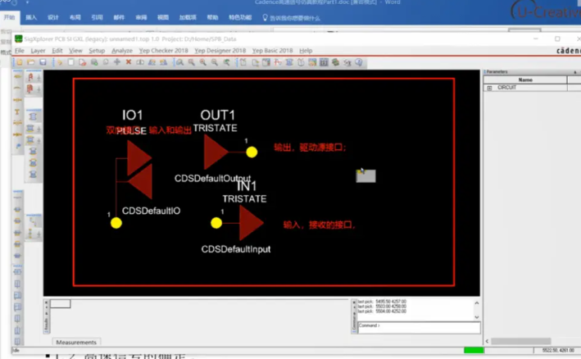Click the CDSDefaultOutput model label
581x359 pixels.
212,178
